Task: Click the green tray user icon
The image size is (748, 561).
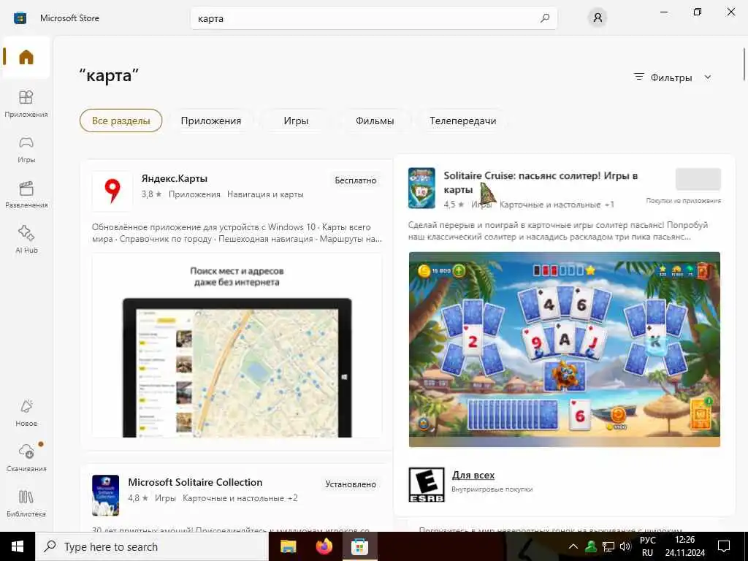Action: (591, 546)
